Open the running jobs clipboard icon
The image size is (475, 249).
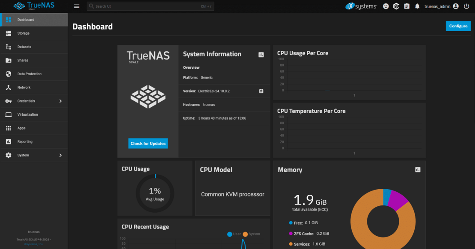point(407,6)
